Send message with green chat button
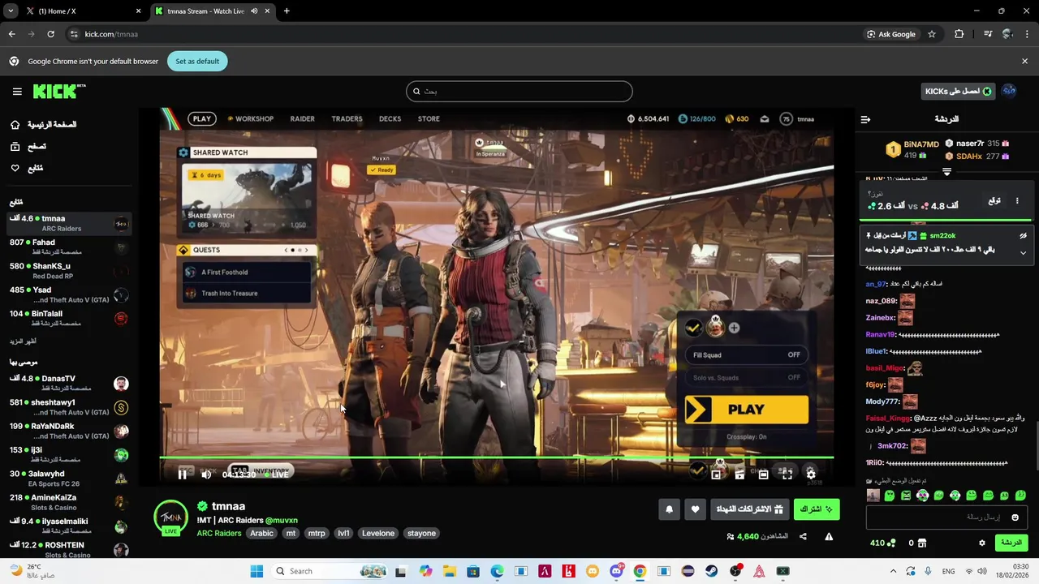Viewport: 1039px width, 584px height. click(1011, 543)
